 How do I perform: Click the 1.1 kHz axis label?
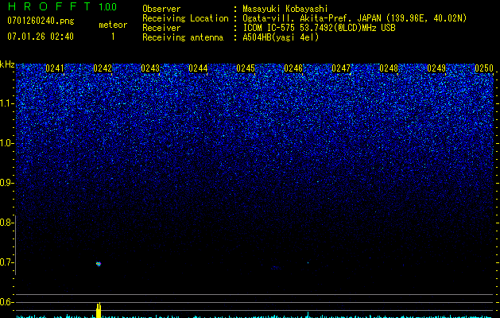6,103
